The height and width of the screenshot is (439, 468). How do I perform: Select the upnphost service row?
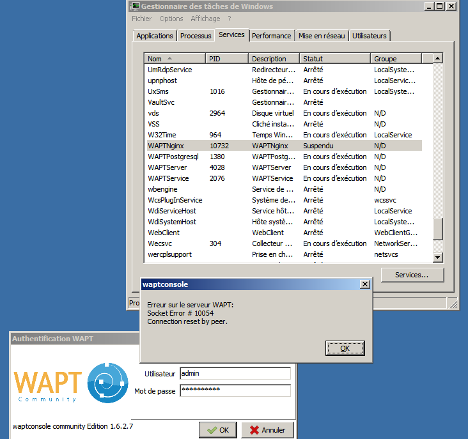(x=284, y=81)
